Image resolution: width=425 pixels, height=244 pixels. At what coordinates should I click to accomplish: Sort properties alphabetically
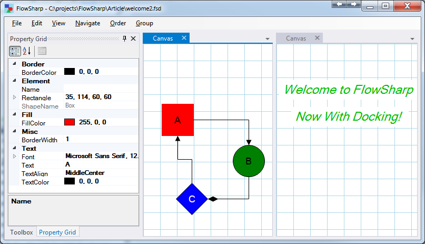click(x=27, y=51)
